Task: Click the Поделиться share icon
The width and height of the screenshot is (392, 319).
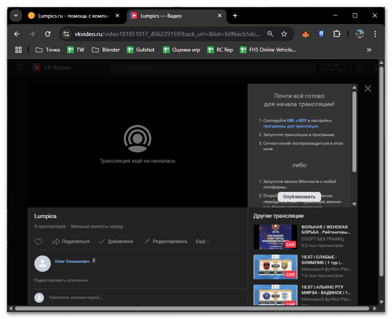Action: (x=56, y=241)
